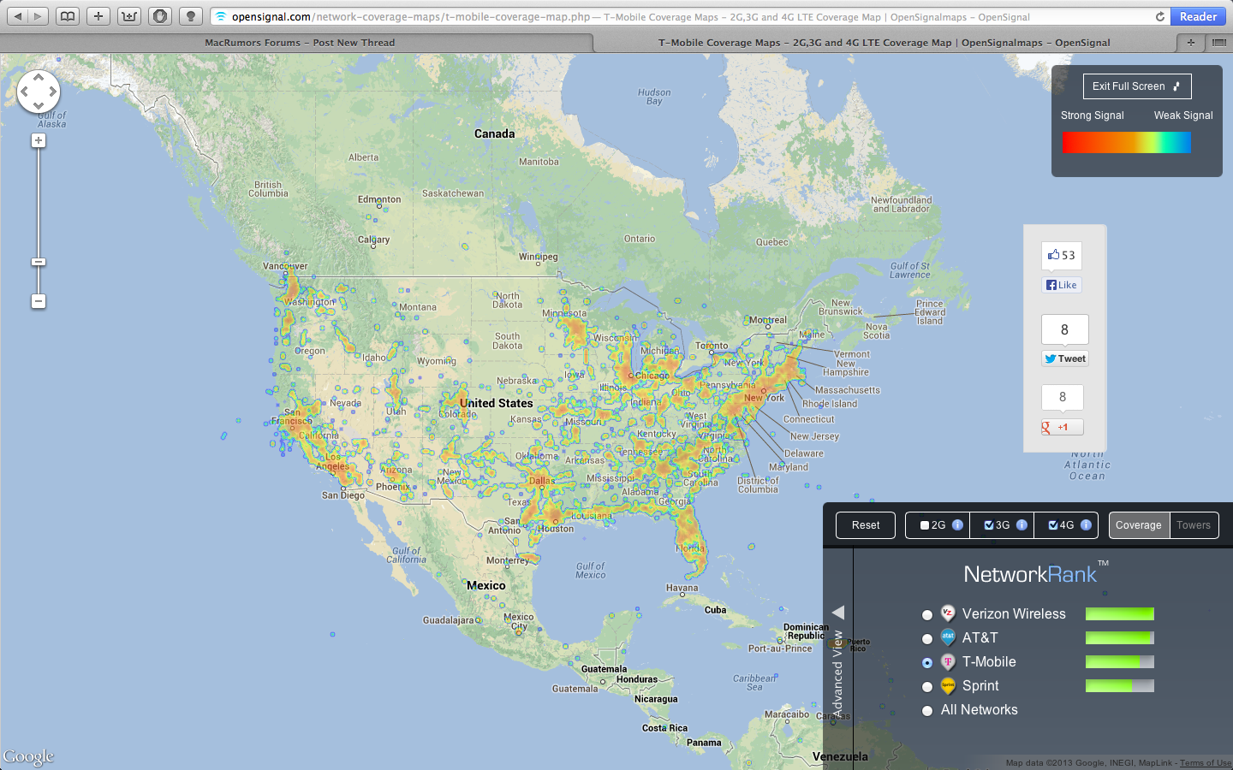Click the T-Mobile map pin icon
Viewport: 1233px width, 770px height.
tap(948, 661)
